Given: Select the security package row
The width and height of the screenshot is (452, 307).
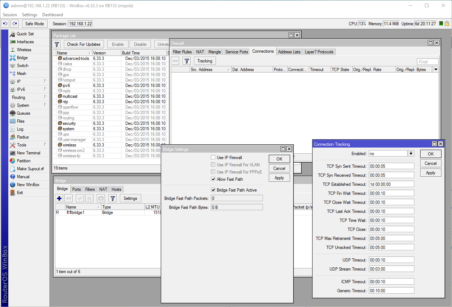Looking at the screenshot, I should tap(111, 123).
